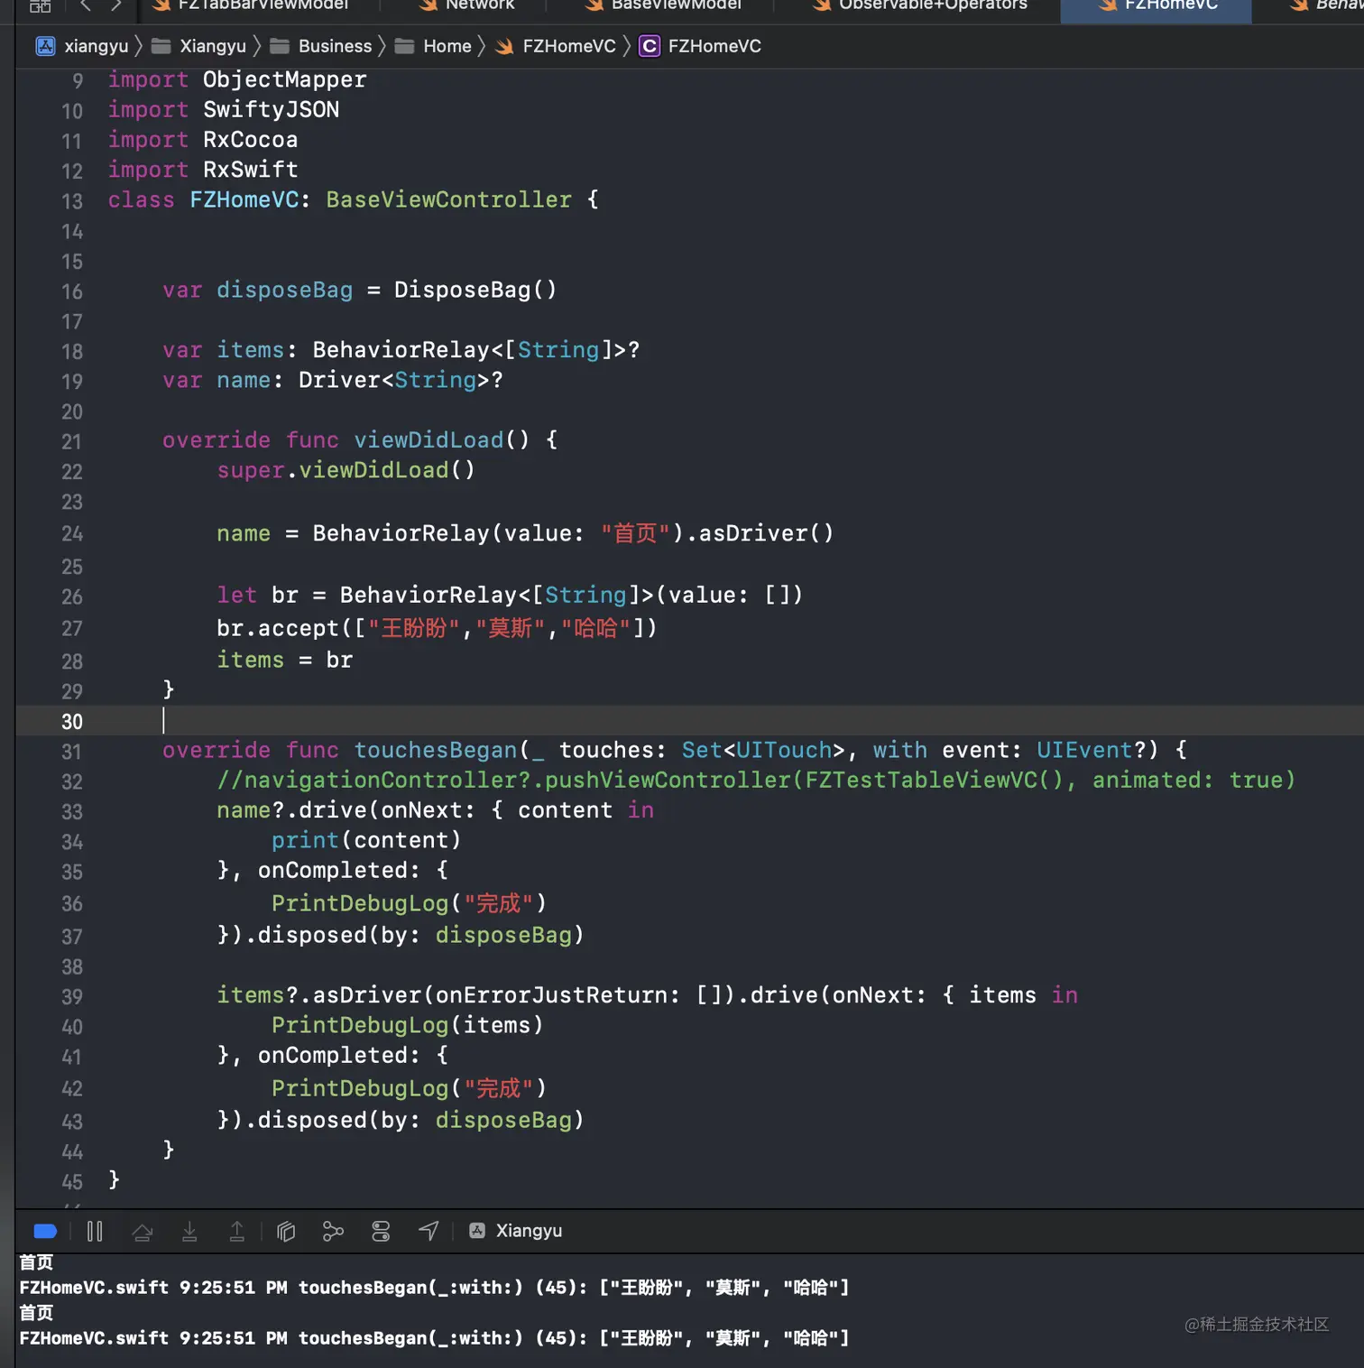The height and width of the screenshot is (1368, 1364).
Task: Click on "import SwiftyJSON" line
Action: pos(224,109)
